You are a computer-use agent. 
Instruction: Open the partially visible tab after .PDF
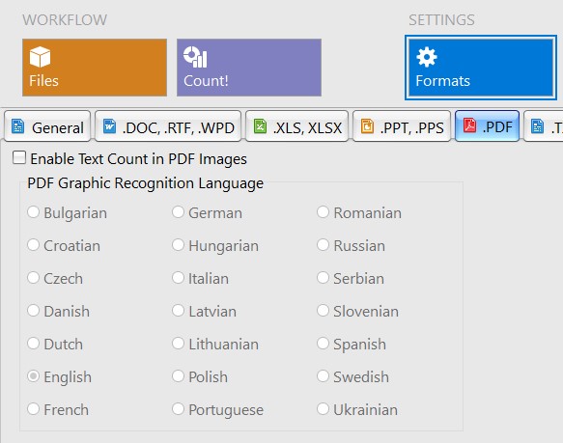pyautogui.click(x=544, y=126)
